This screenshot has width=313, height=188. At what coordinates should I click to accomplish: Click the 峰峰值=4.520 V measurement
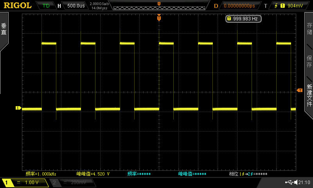pyautogui.click(x=93, y=174)
